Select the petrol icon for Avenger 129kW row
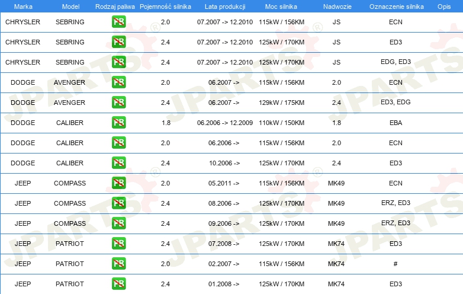This screenshot has height=294, width=463. (118, 102)
